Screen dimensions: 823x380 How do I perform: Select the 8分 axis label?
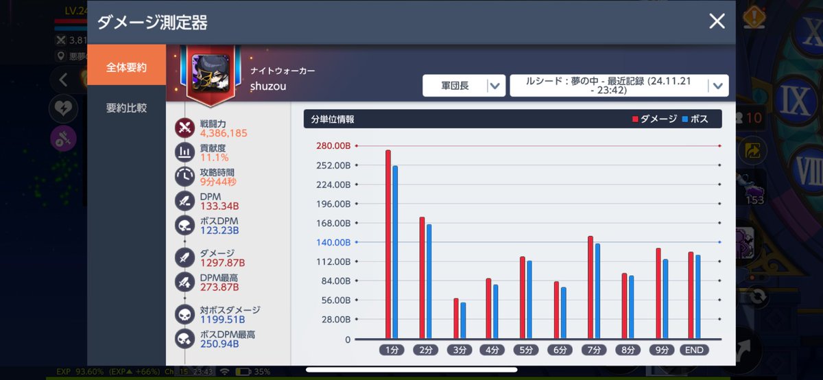click(x=628, y=350)
